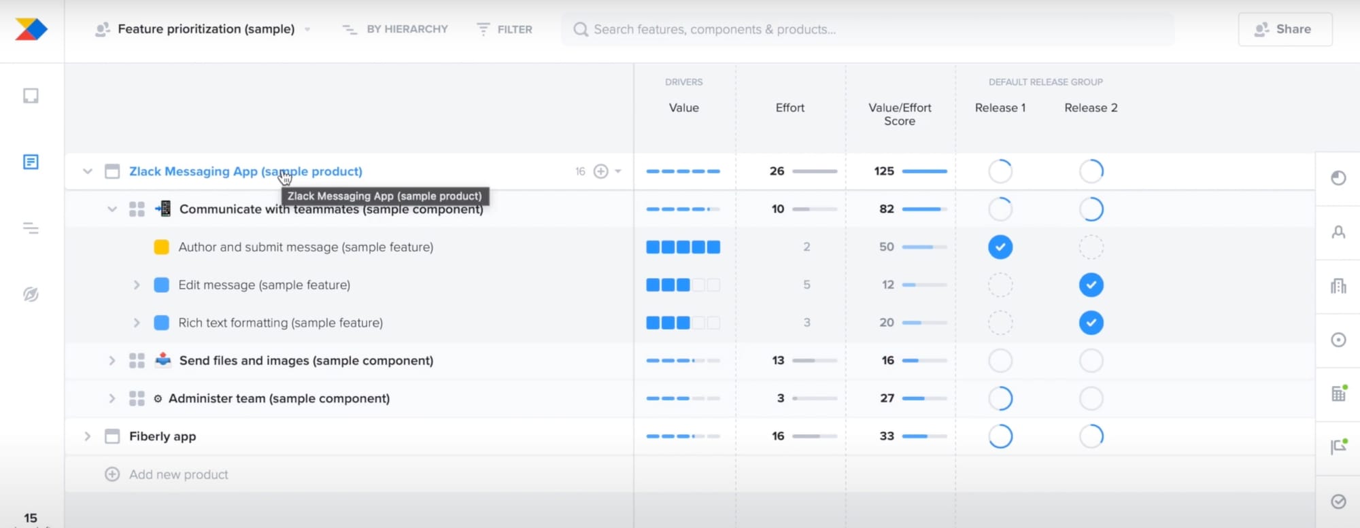Open the owner person icon in right panel
Viewport: 1360px width, 528px height.
(x=1338, y=232)
